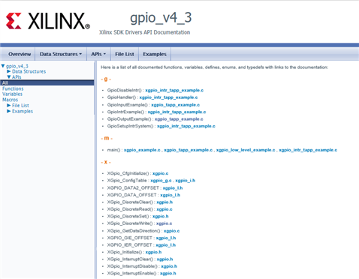Expand the Data Structures tree arrow

click(9, 71)
